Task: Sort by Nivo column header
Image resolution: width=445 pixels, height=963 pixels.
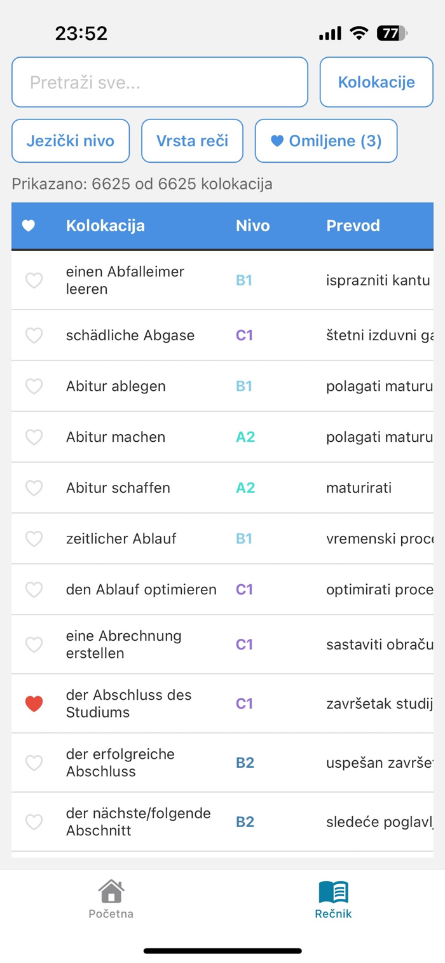Action: (x=253, y=226)
